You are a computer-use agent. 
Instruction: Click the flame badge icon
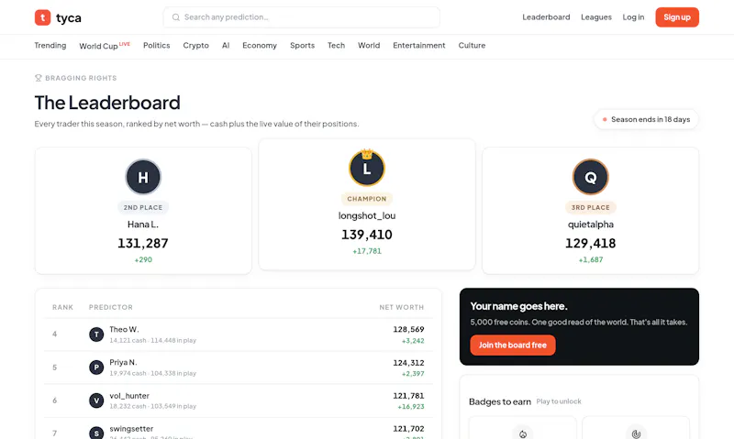523,434
